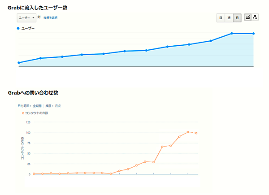Click highest orange point in contacts chart
This screenshot has height=195, width=269.
[188, 132]
